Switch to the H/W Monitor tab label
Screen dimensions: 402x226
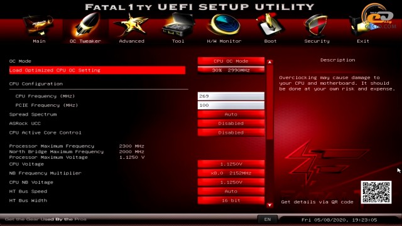click(224, 41)
